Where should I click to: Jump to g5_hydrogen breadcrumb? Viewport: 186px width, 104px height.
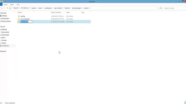77,8
